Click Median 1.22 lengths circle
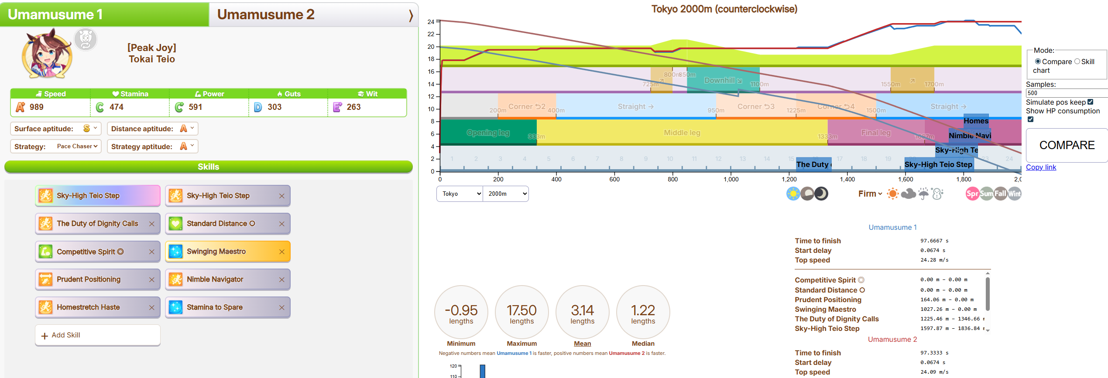This screenshot has height=378, width=1108. pyautogui.click(x=643, y=312)
